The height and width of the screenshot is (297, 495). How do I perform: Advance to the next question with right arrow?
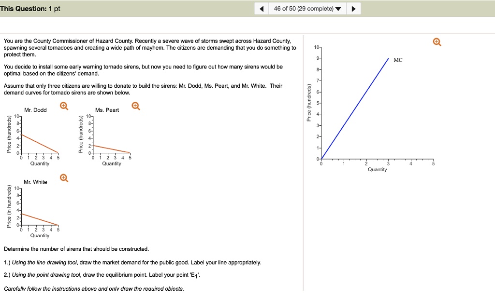[352, 8]
